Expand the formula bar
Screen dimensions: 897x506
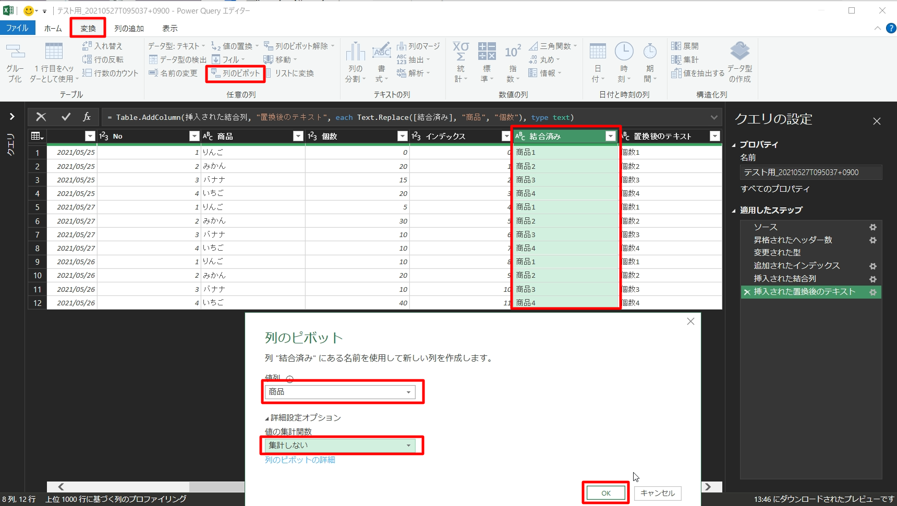(713, 117)
